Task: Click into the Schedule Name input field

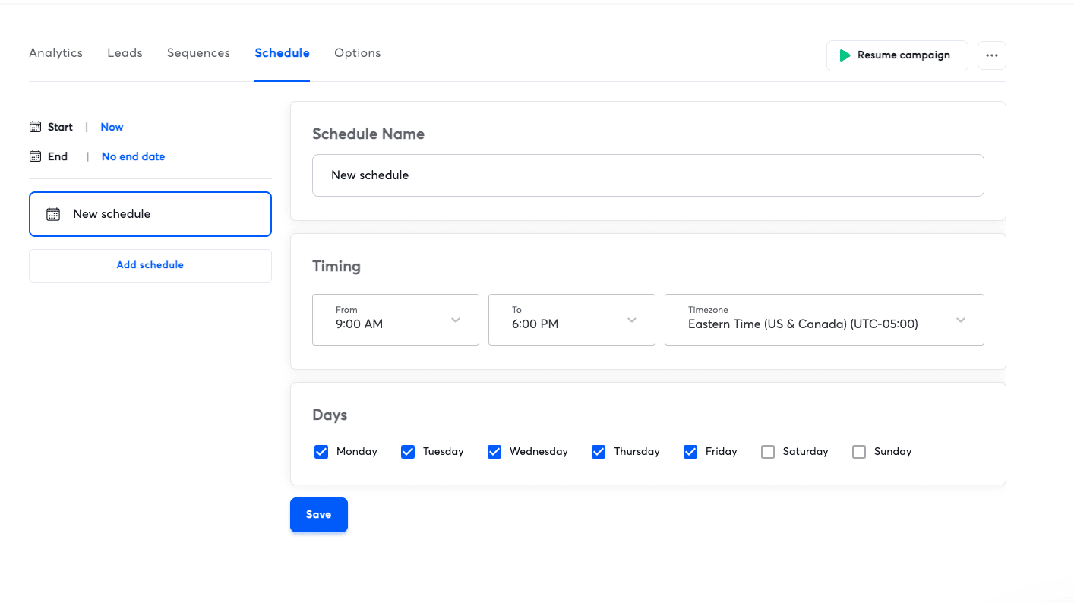Action: point(648,175)
